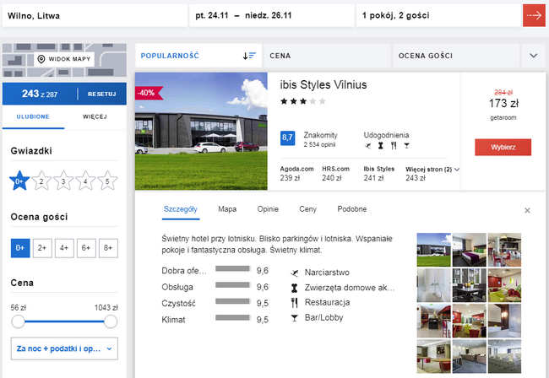Viewport: 549px width, 378px height.
Task: Click the red search arrow button
Action: pyautogui.click(x=534, y=15)
